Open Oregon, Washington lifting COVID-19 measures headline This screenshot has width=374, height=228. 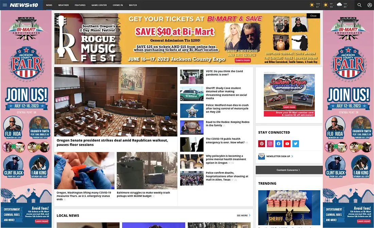[84, 196]
